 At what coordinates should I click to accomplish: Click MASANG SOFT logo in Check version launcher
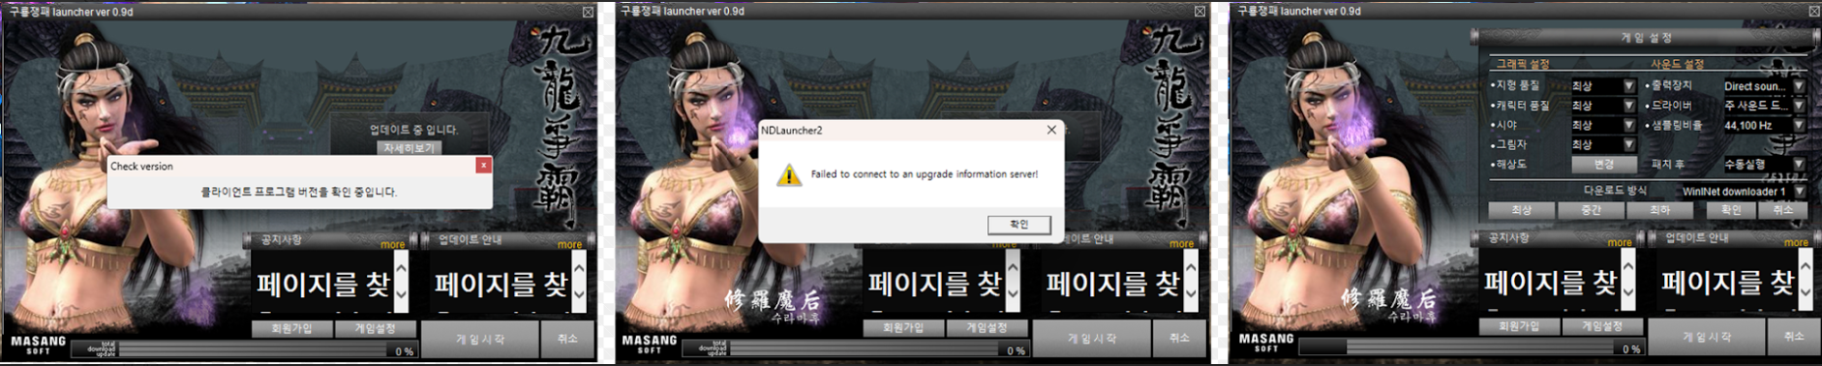(38, 345)
